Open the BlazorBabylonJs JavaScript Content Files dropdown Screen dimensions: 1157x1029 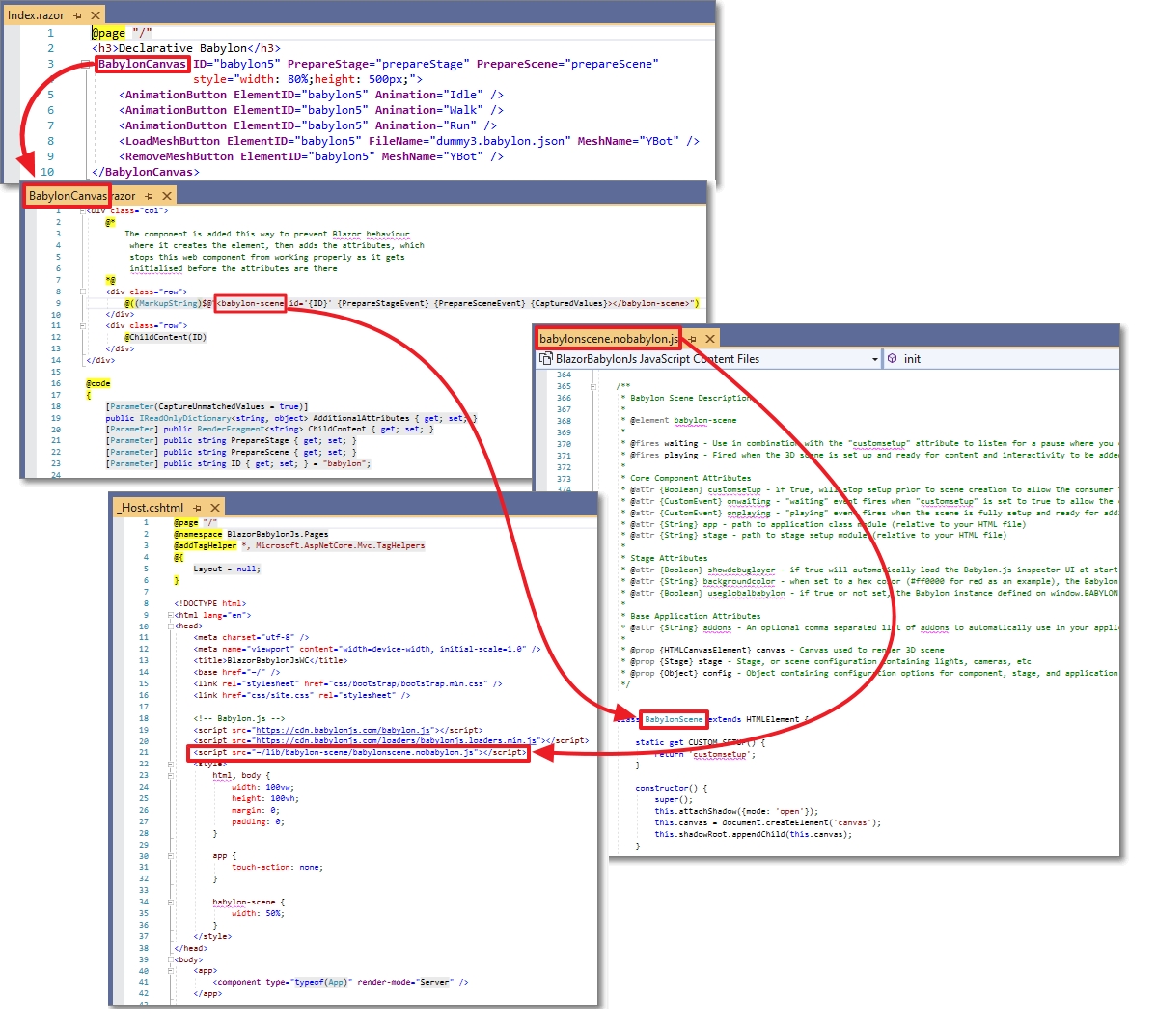pos(875,359)
